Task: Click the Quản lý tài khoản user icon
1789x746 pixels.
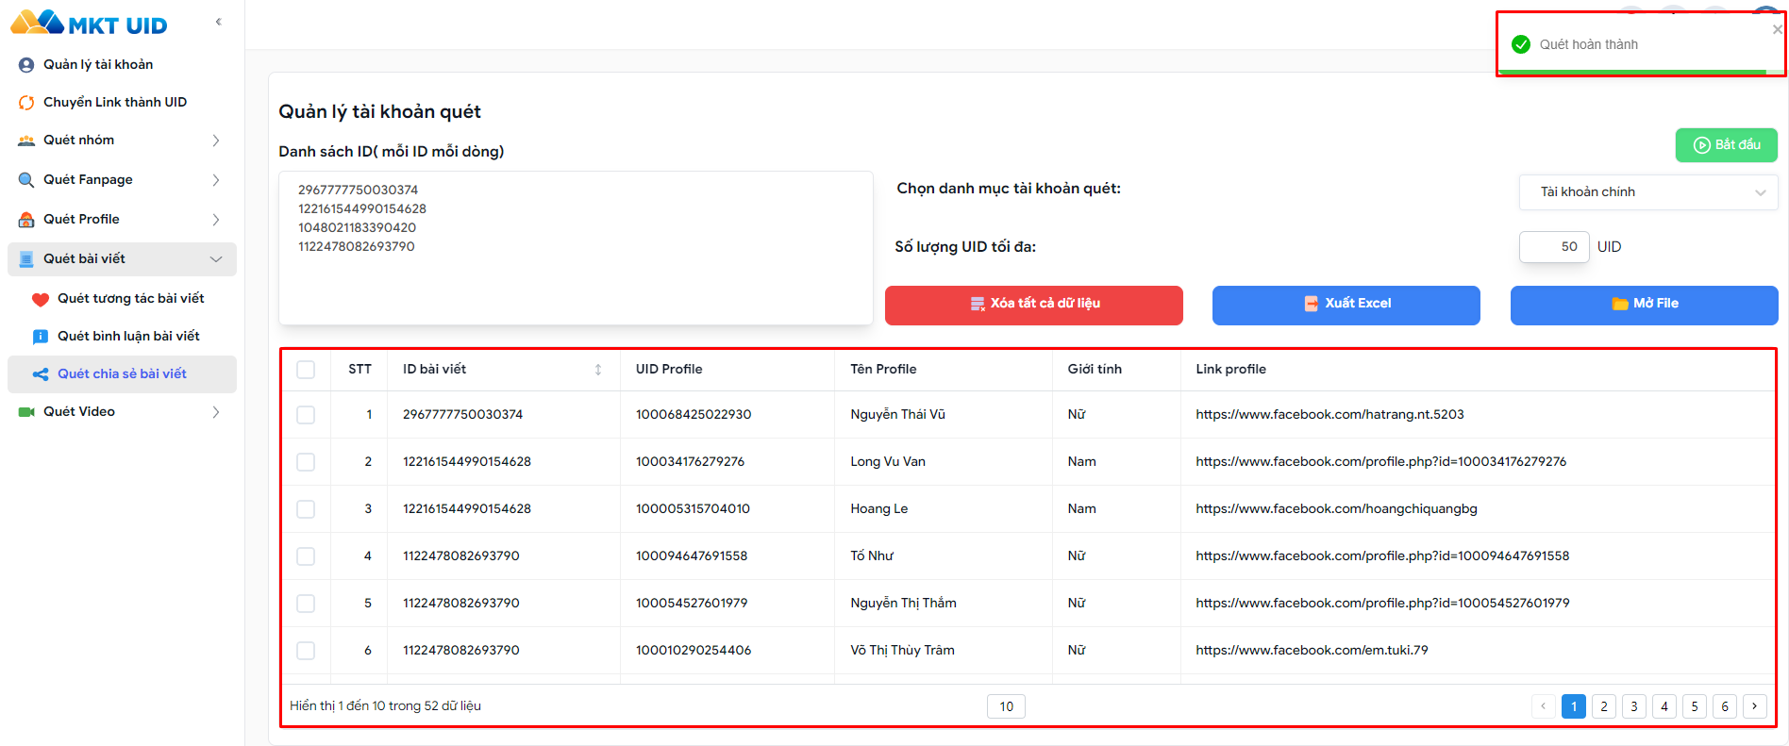Action: (26, 65)
